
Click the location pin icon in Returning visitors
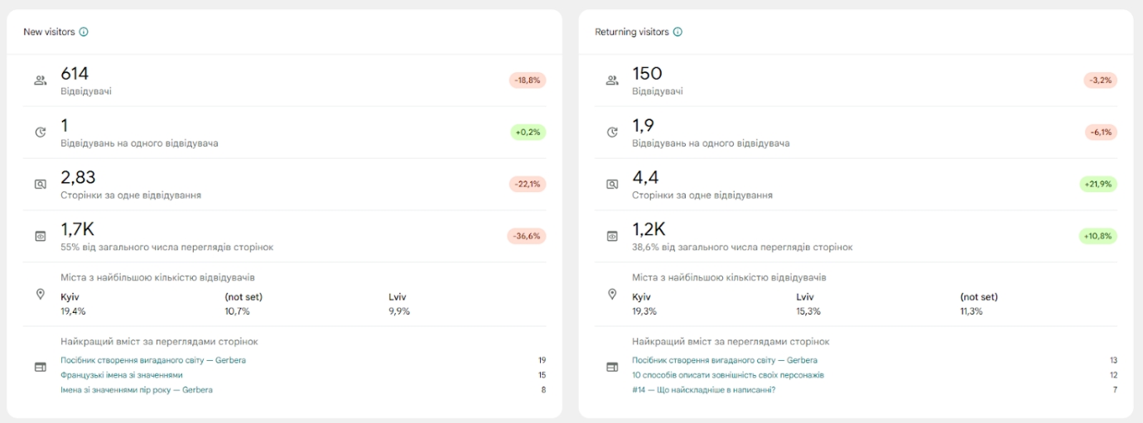612,294
